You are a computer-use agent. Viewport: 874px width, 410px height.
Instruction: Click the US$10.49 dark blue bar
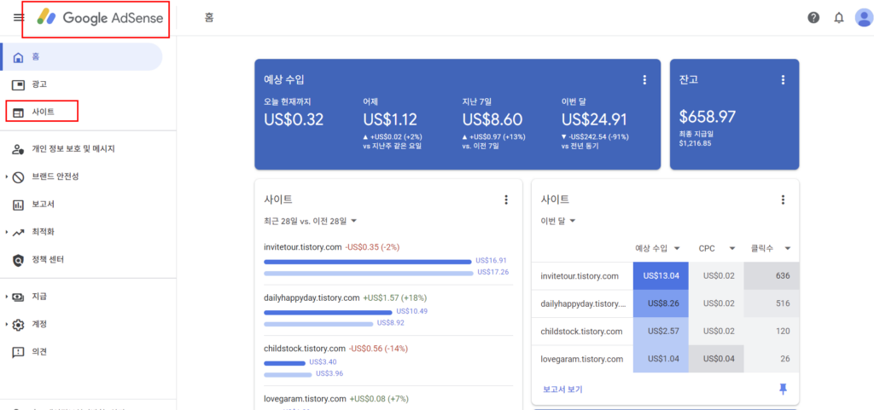click(328, 313)
